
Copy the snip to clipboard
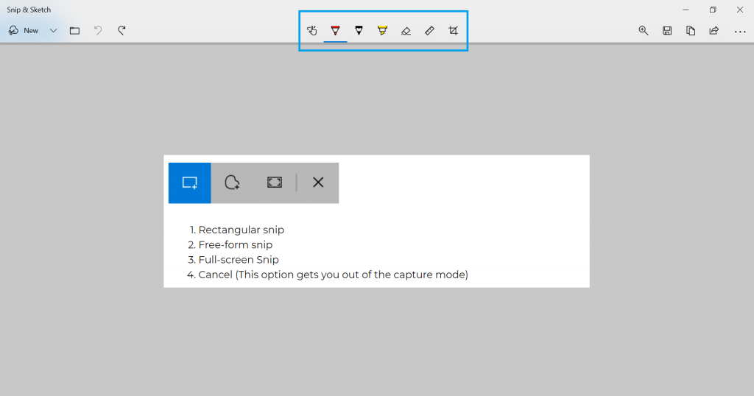[x=691, y=31]
